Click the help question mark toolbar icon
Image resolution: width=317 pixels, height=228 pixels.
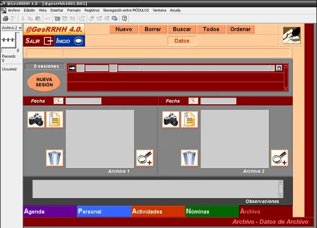(124, 18)
